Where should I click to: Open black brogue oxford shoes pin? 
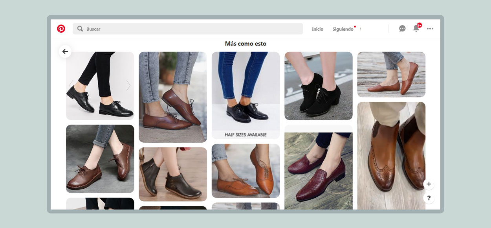(x=100, y=86)
